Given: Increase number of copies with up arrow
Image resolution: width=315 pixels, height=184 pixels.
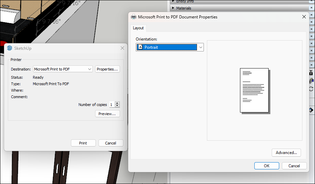Looking at the screenshot, I should pyautogui.click(x=117, y=103).
